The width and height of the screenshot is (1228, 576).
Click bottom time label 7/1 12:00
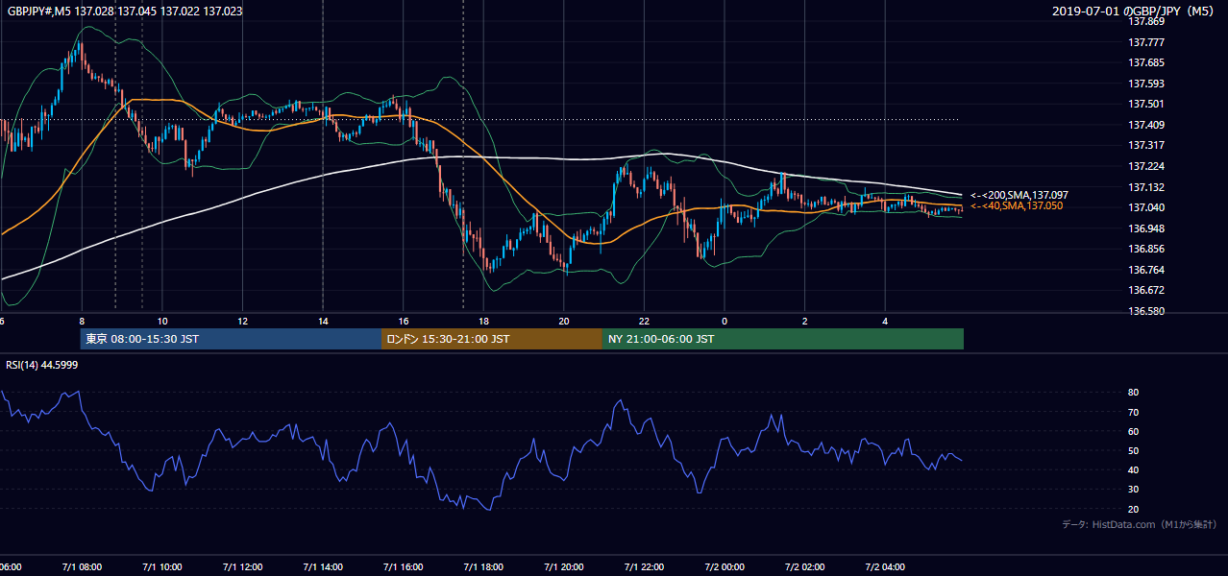pyautogui.click(x=241, y=567)
